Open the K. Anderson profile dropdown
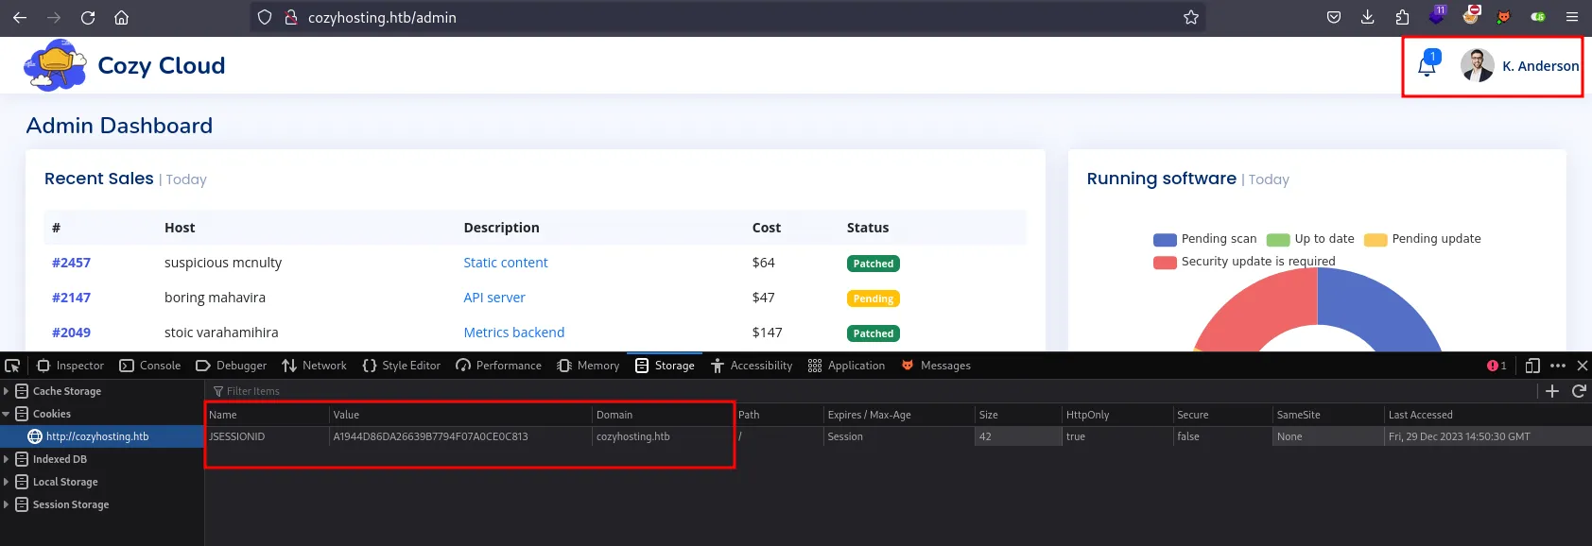The height and width of the screenshot is (546, 1592). click(x=1520, y=66)
